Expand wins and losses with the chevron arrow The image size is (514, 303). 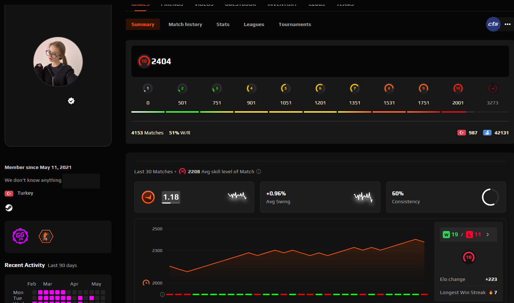pos(488,235)
